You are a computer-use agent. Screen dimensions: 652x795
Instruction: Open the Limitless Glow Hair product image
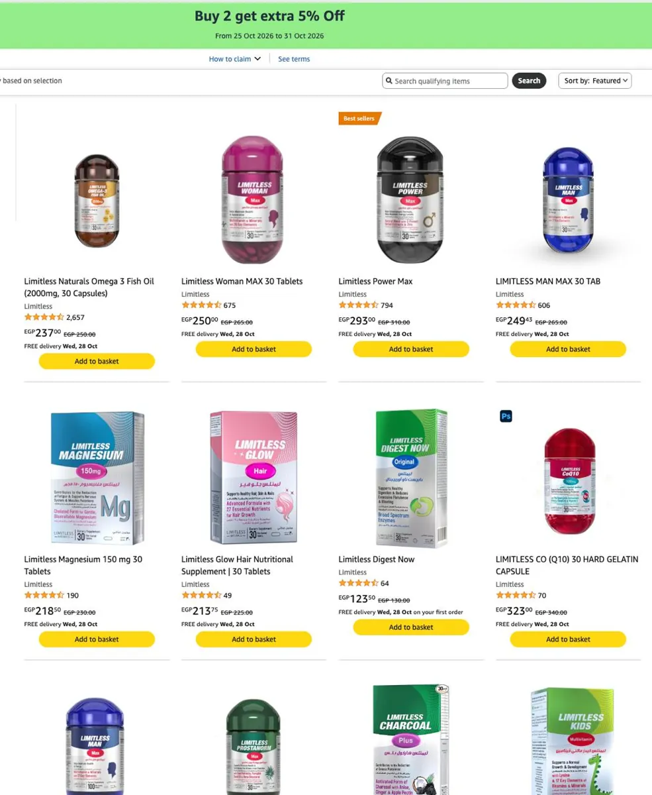[254, 477]
